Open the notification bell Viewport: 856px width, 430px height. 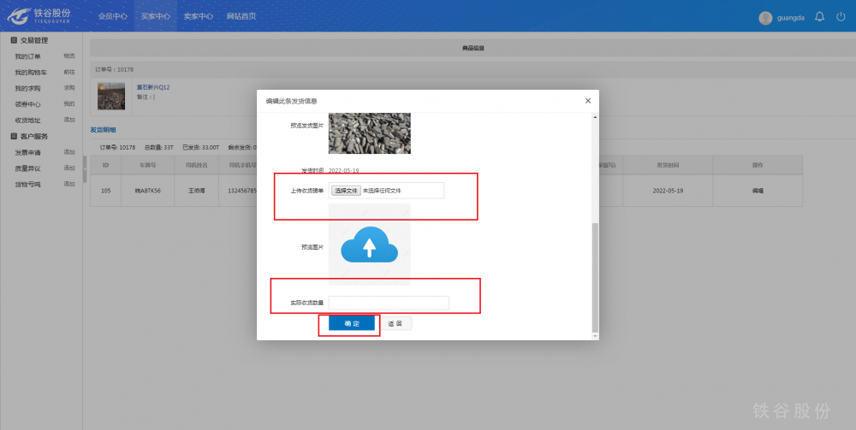tap(819, 17)
